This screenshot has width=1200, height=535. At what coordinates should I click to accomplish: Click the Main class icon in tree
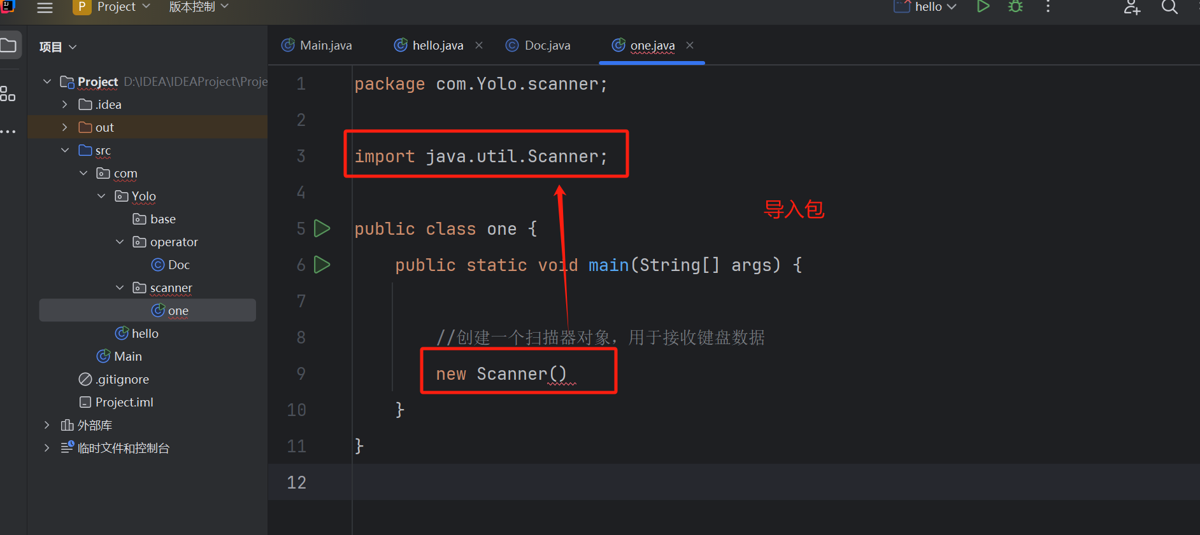click(103, 356)
